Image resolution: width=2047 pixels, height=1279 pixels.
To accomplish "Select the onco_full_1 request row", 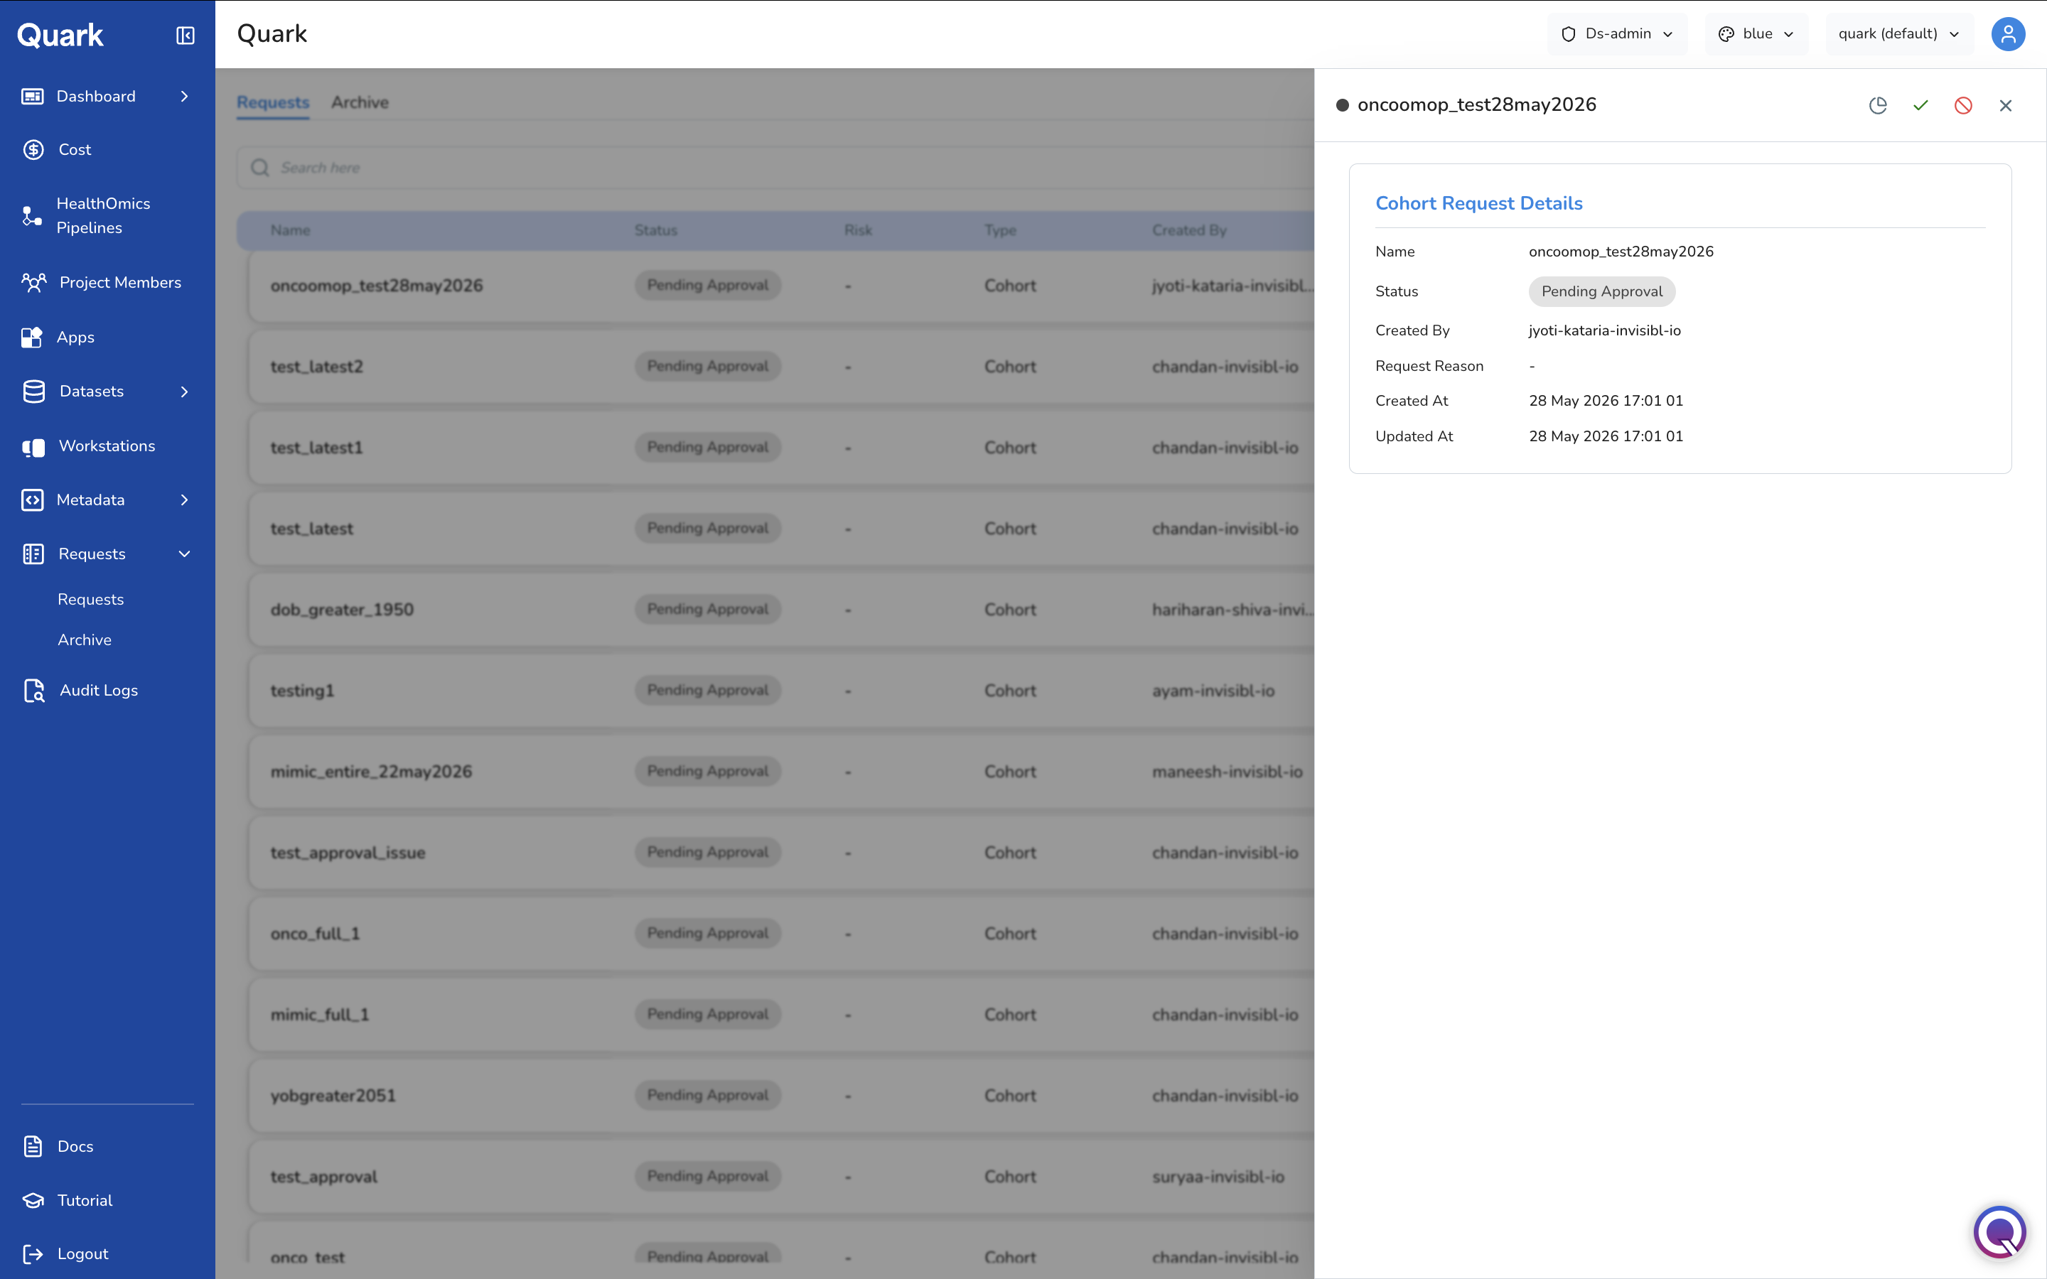I will point(780,934).
